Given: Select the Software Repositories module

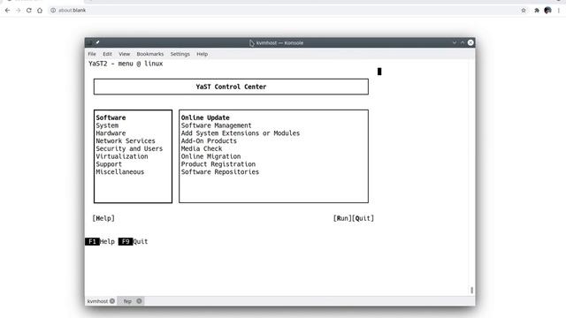Looking at the screenshot, I should coord(220,172).
